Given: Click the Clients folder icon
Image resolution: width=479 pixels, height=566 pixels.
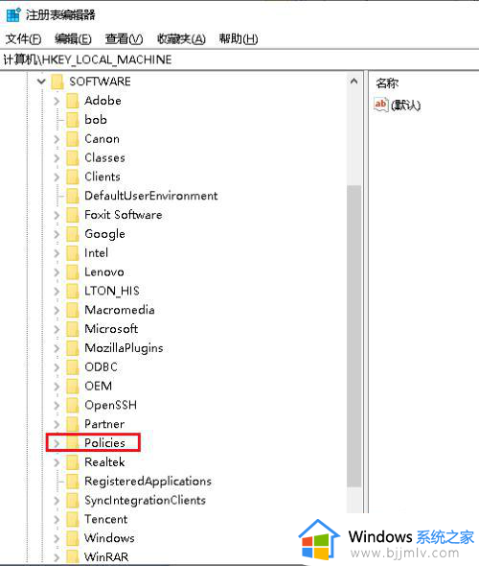Looking at the screenshot, I should coord(73,177).
